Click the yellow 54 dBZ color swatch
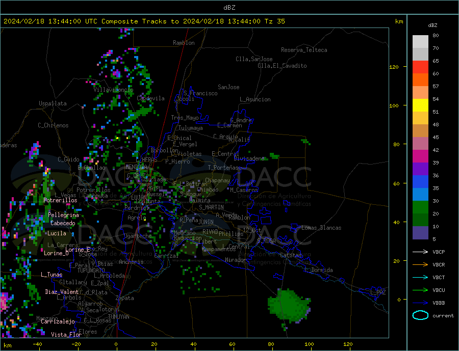 coord(420,105)
